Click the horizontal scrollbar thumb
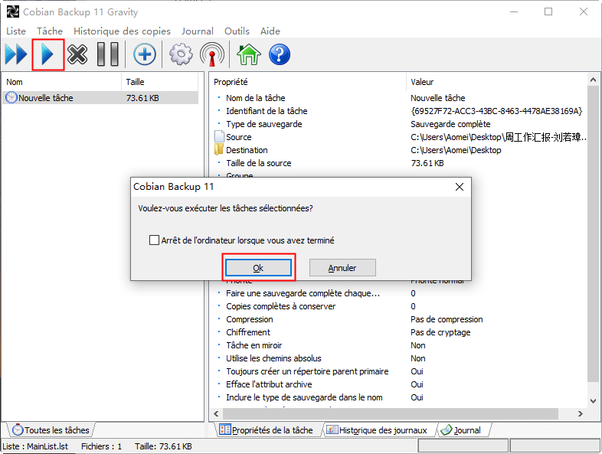 [390, 413]
